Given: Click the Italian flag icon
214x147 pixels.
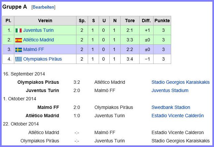Looking at the screenshot, I should tap(19, 30).
